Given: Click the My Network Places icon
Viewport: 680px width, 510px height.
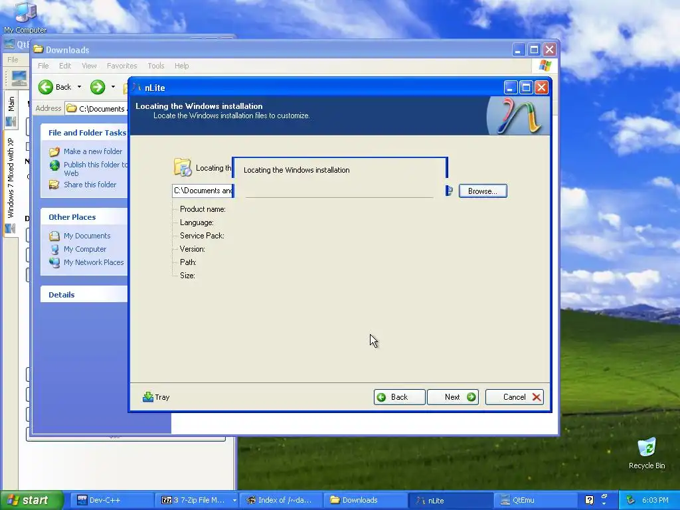Looking at the screenshot, I should (54, 262).
